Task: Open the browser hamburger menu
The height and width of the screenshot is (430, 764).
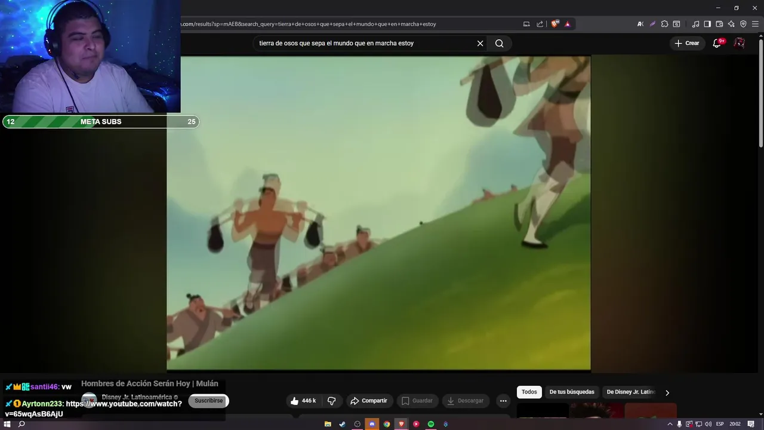Action: (x=755, y=24)
